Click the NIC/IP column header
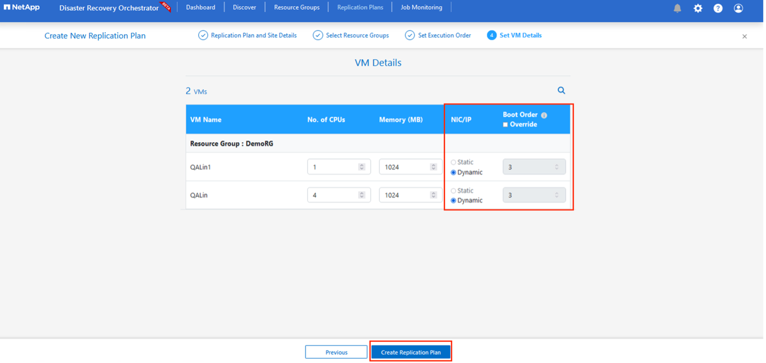Screen dimensions: 766x363 461,120
